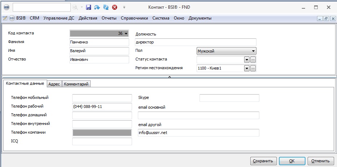Click the notepad icon left of menu bar
This screenshot has width=337, height=167.
[5, 18]
